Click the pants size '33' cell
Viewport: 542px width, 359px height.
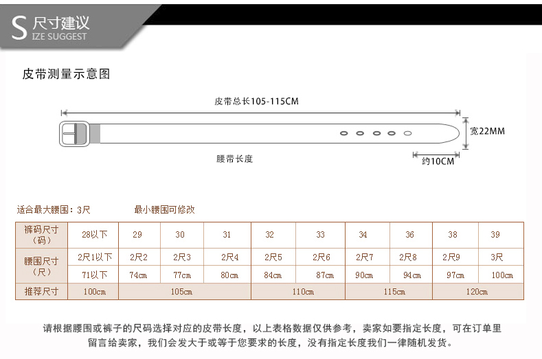320,235
